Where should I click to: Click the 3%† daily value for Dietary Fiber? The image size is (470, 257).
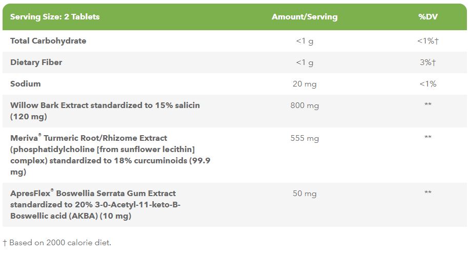tap(428, 62)
